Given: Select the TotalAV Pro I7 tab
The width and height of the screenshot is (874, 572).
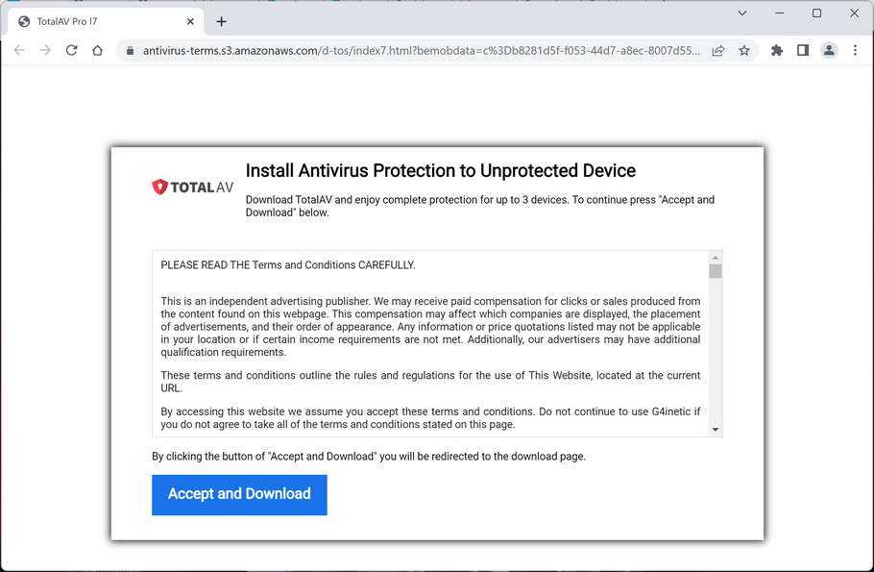Looking at the screenshot, I should click(96, 21).
